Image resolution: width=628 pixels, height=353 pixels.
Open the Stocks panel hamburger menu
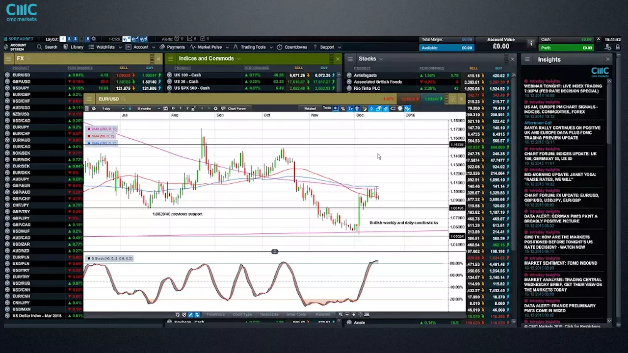click(350, 59)
